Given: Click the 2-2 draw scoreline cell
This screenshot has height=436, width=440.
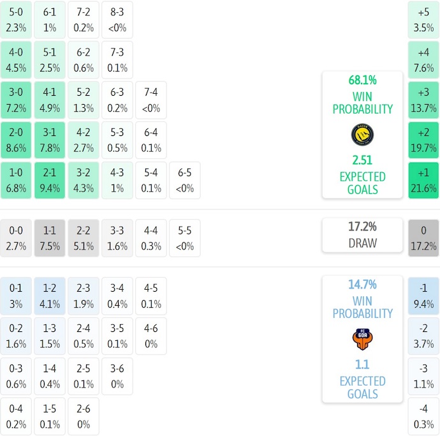Looking at the screenshot, I should pyautogui.click(x=84, y=238).
